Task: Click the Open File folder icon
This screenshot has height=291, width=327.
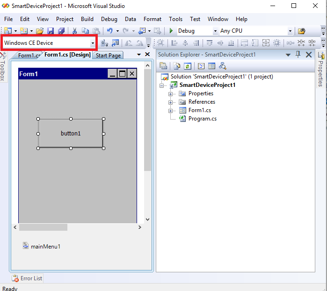Action: 40,31
